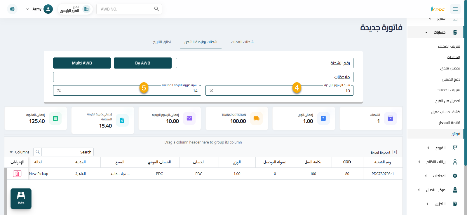Open قائمة الاسعار menu item
This screenshot has width=467, height=215.
(449, 123)
